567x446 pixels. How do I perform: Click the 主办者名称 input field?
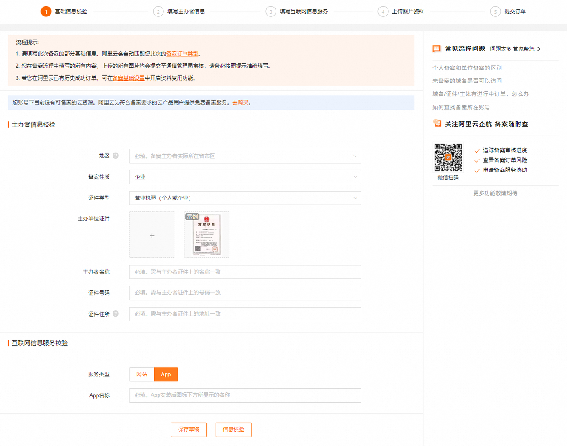pyautogui.click(x=245, y=272)
